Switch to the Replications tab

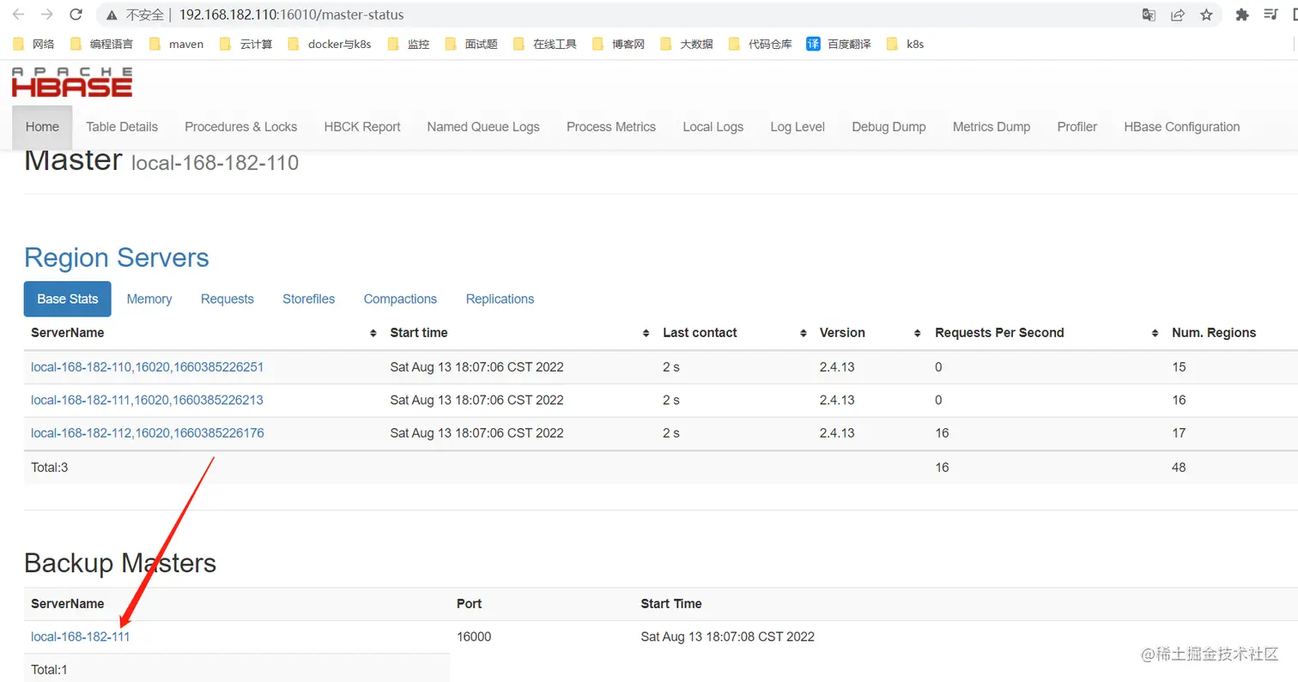[x=500, y=299]
